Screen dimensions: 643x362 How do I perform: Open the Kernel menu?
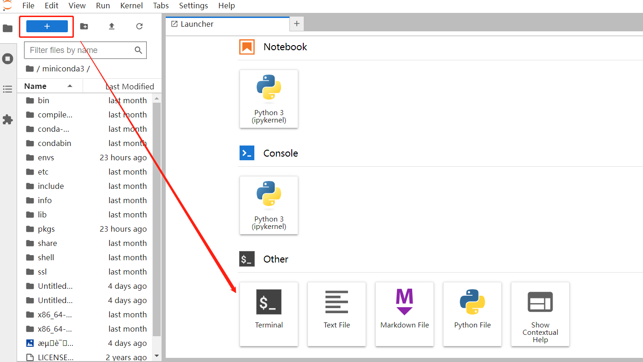point(131,6)
